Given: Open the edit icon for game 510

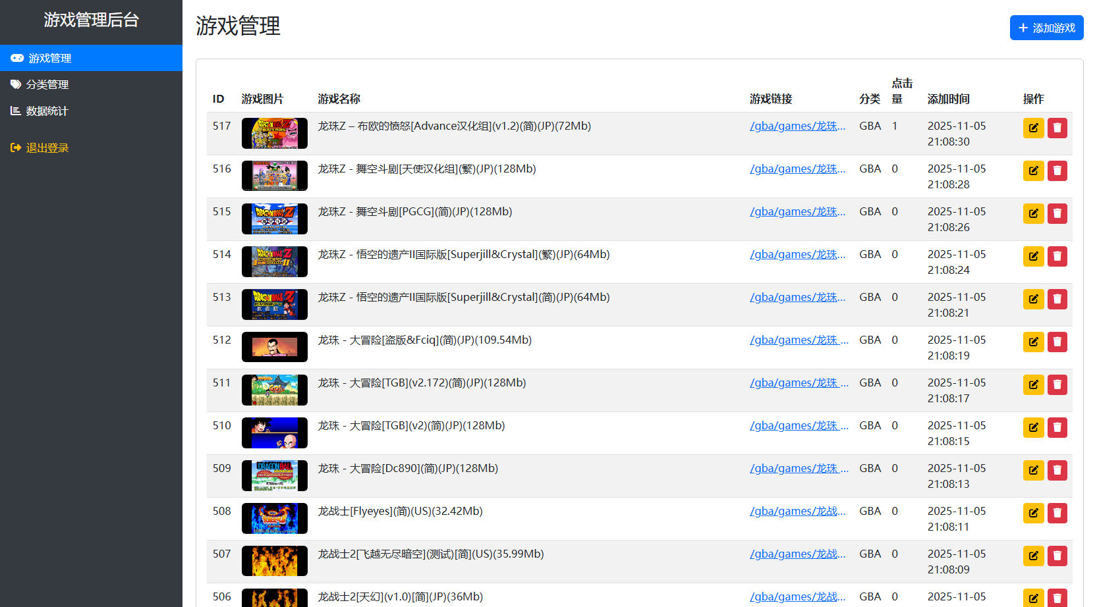Looking at the screenshot, I should coord(1033,427).
